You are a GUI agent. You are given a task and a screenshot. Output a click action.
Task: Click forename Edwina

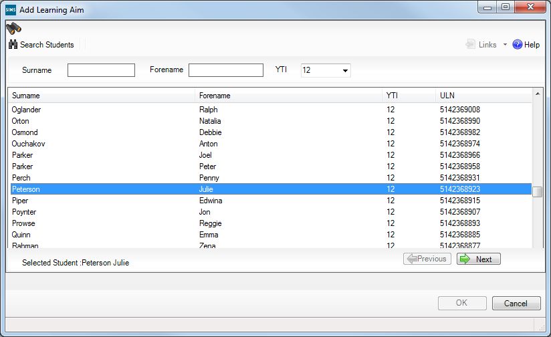tap(211, 201)
